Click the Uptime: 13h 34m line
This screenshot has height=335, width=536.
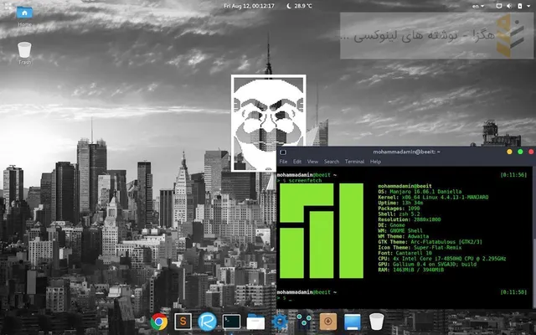pos(400,203)
